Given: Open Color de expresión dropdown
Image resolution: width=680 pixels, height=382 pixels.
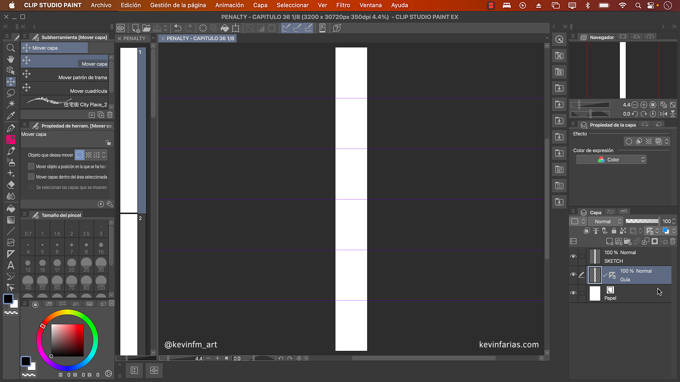Looking at the screenshot, I should click(611, 160).
